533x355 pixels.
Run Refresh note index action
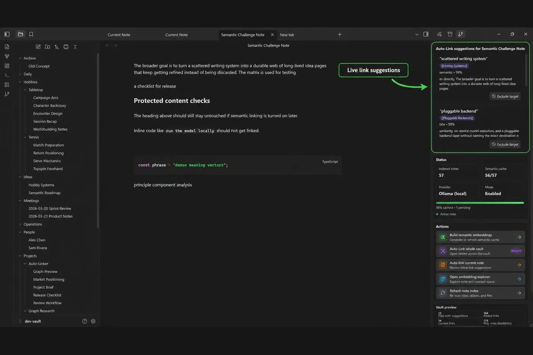click(481, 293)
